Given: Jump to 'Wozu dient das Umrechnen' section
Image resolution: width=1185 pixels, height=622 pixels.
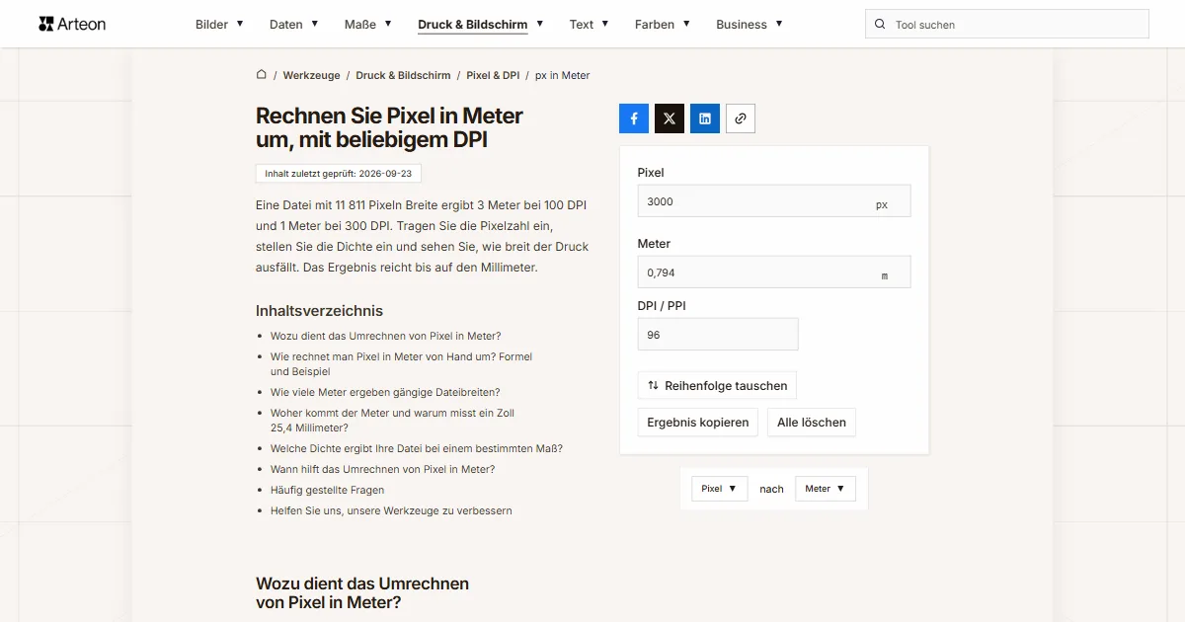Looking at the screenshot, I should click(385, 336).
